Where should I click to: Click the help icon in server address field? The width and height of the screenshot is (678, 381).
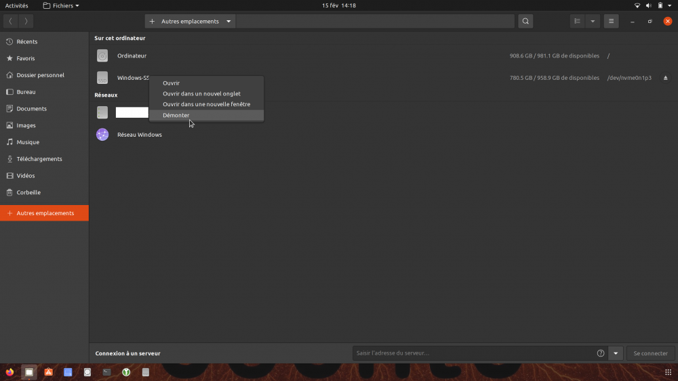click(x=600, y=353)
